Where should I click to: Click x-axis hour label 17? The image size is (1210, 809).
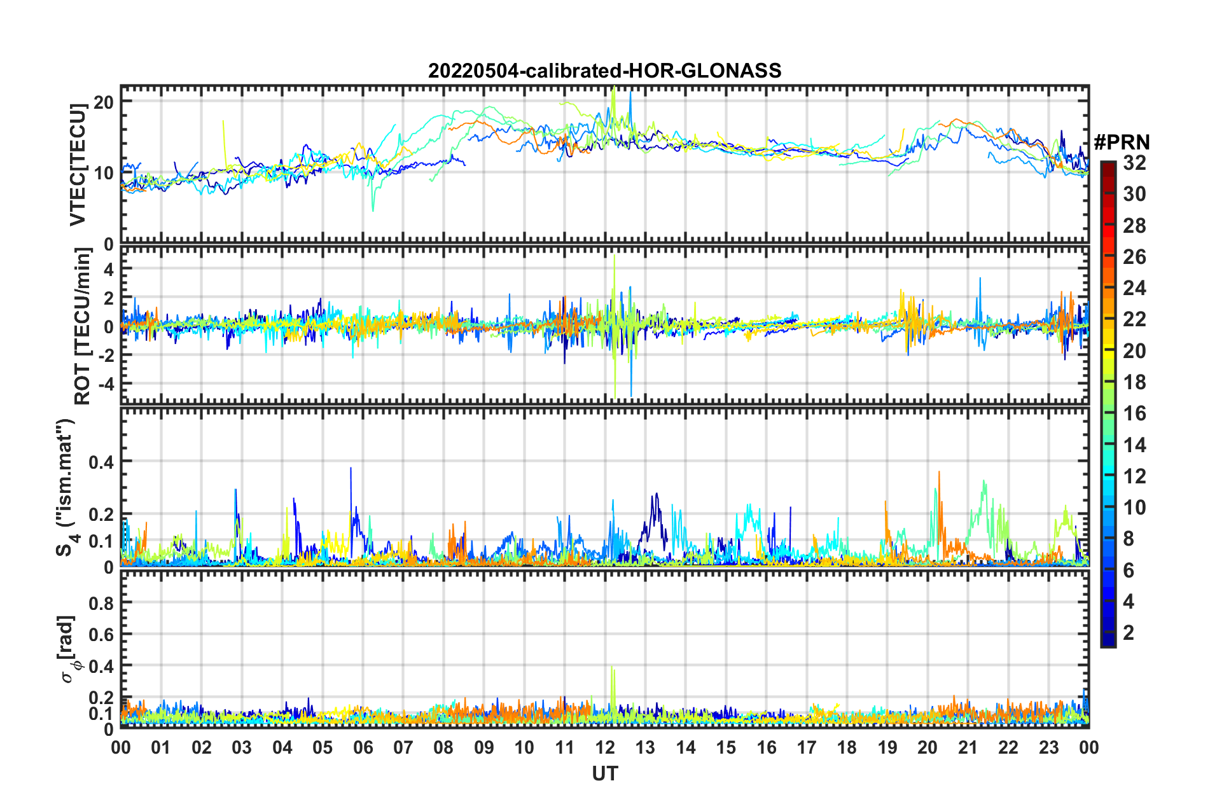click(807, 747)
